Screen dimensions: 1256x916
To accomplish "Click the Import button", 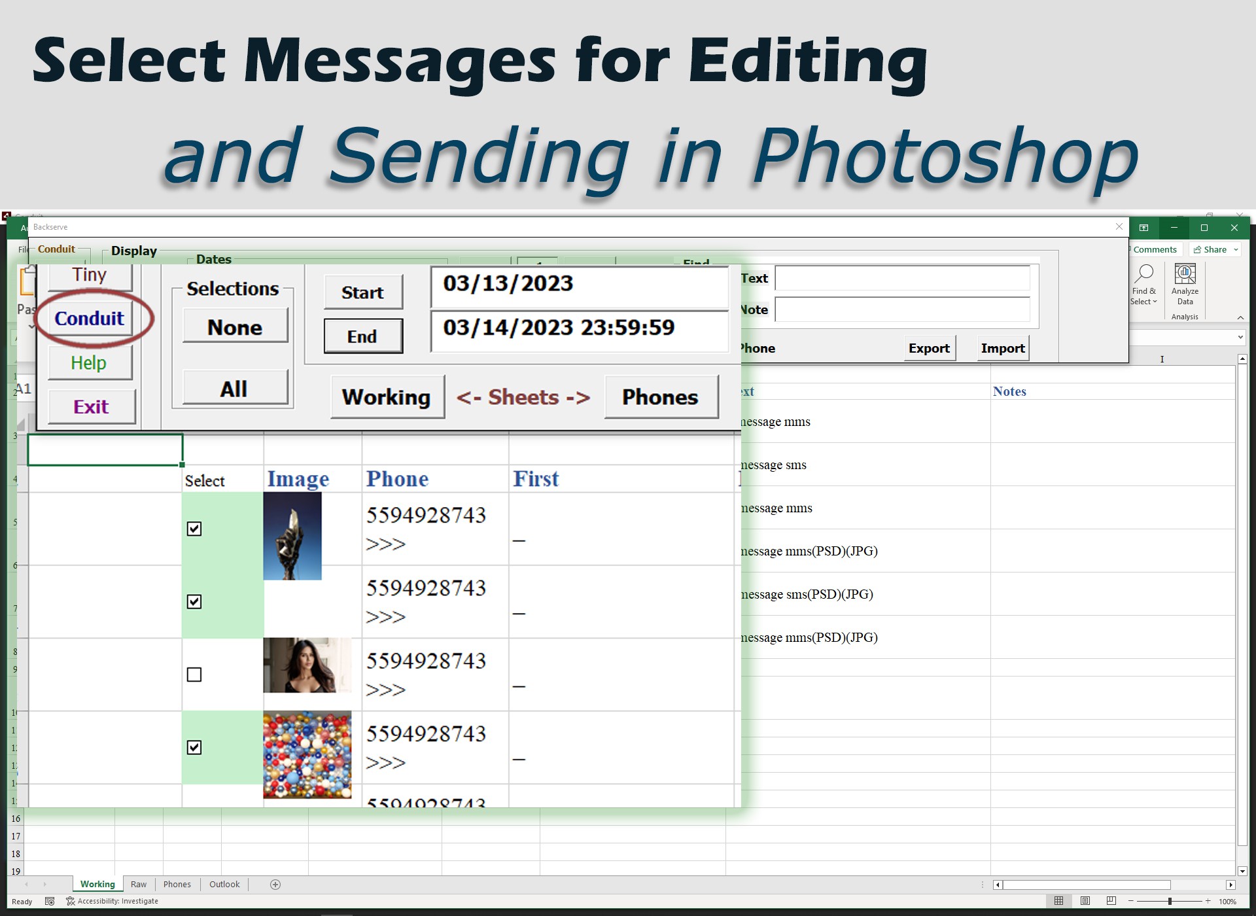I will click(1003, 348).
